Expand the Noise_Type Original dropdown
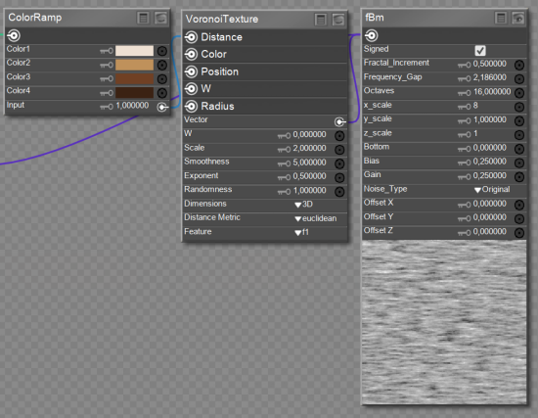The height and width of the screenshot is (418, 538). [492, 190]
